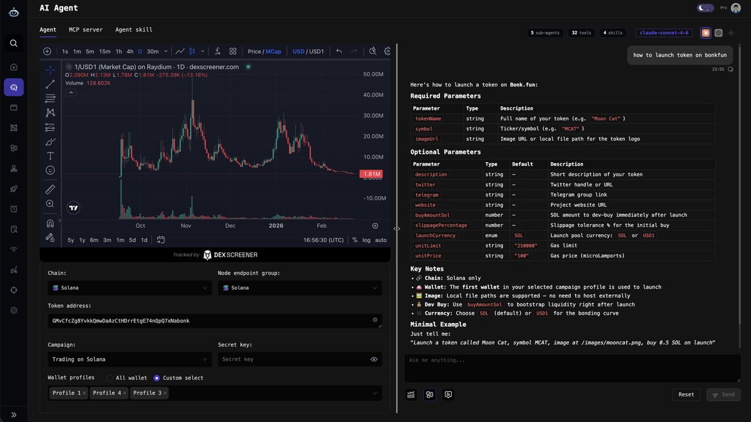Click the search icon in sidebar
The image size is (751, 422).
(x=14, y=43)
